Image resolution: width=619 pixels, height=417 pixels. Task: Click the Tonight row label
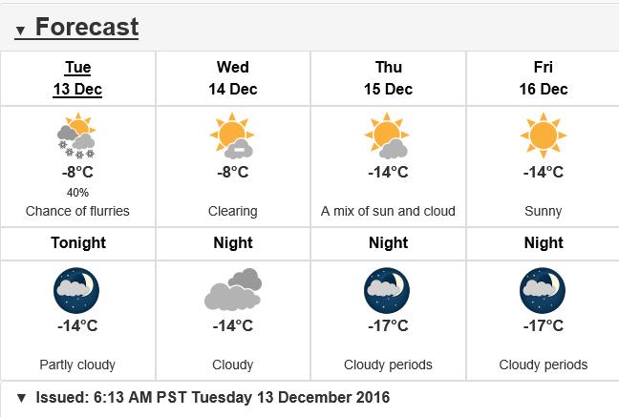tap(78, 242)
